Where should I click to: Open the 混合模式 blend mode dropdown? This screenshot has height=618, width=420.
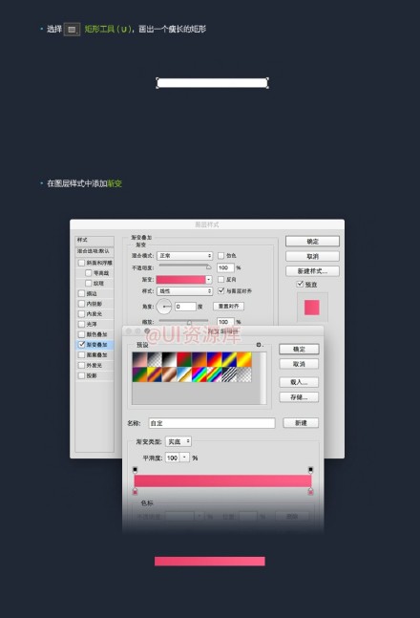tap(185, 256)
